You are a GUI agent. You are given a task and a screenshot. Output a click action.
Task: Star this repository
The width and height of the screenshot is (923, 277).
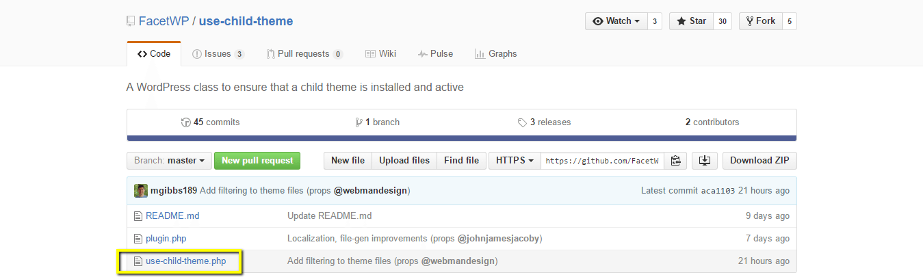coord(691,21)
